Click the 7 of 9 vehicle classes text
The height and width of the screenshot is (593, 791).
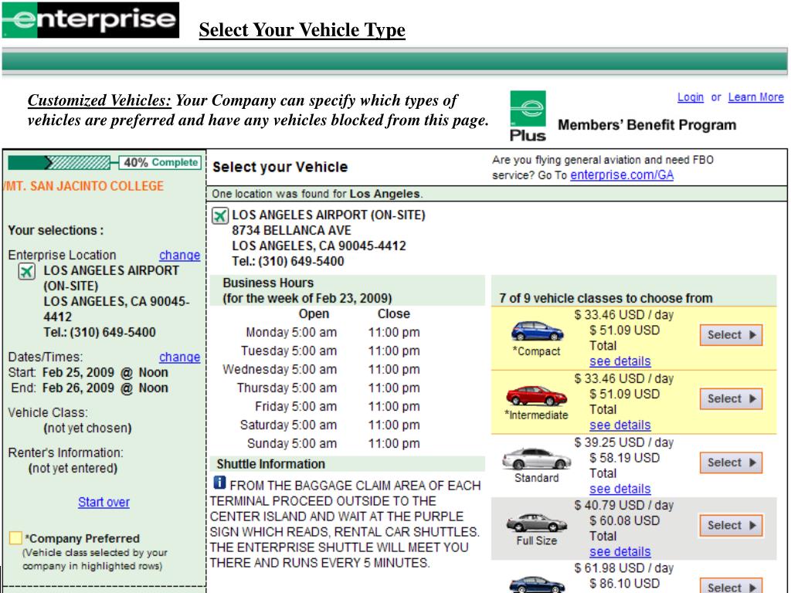[606, 299]
